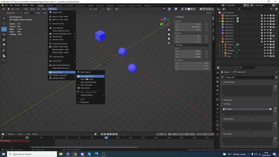The height and width of the screenshot is (157, 279).
Task: Select the Transform tool in left toolbar
Action: [x=4, y=44]
